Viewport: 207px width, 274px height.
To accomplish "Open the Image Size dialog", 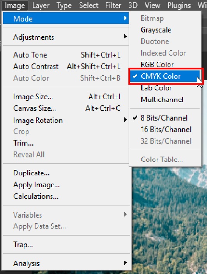I will [x=66, y=96].
